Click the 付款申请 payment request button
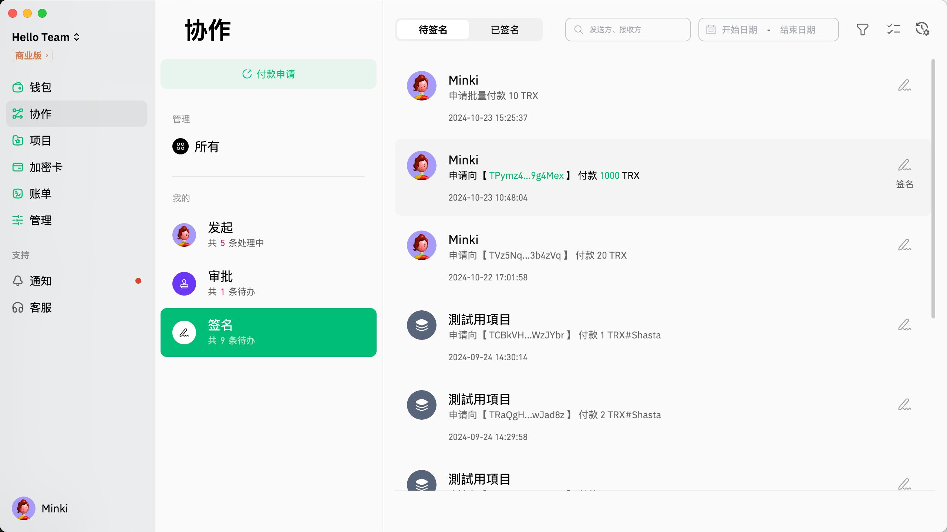 tap(269, 74)
